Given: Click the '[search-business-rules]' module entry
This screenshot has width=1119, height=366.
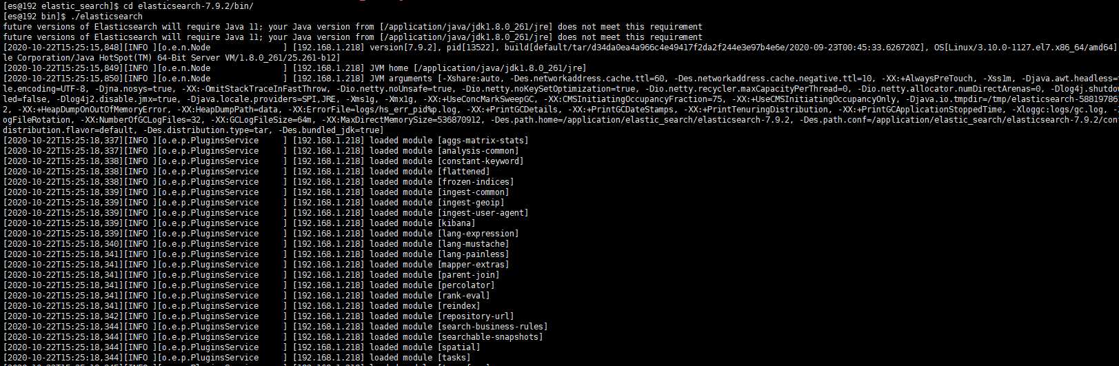Looking at the screenshot, I should coord(493,327).
